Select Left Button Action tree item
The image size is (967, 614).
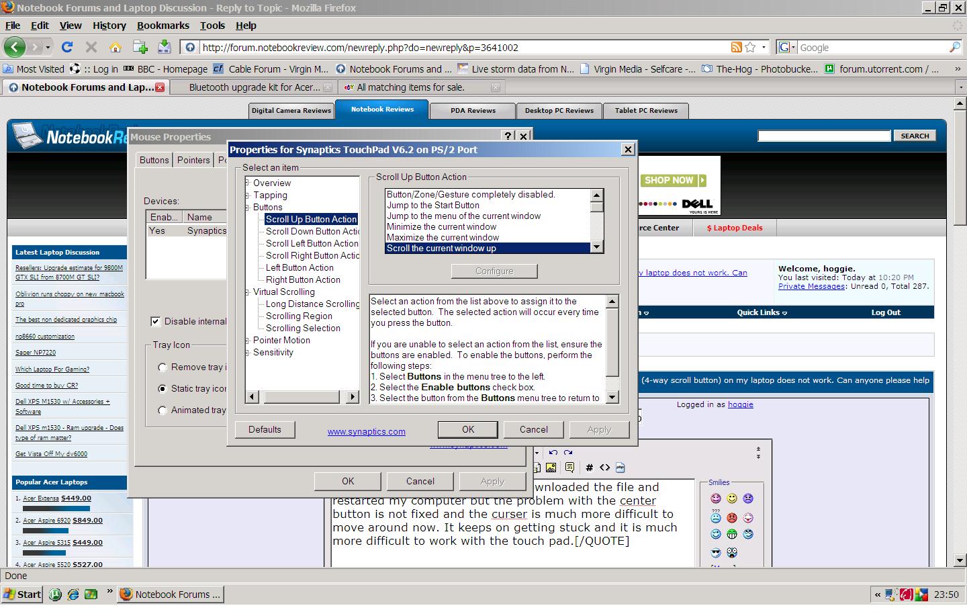coord(300,267)
